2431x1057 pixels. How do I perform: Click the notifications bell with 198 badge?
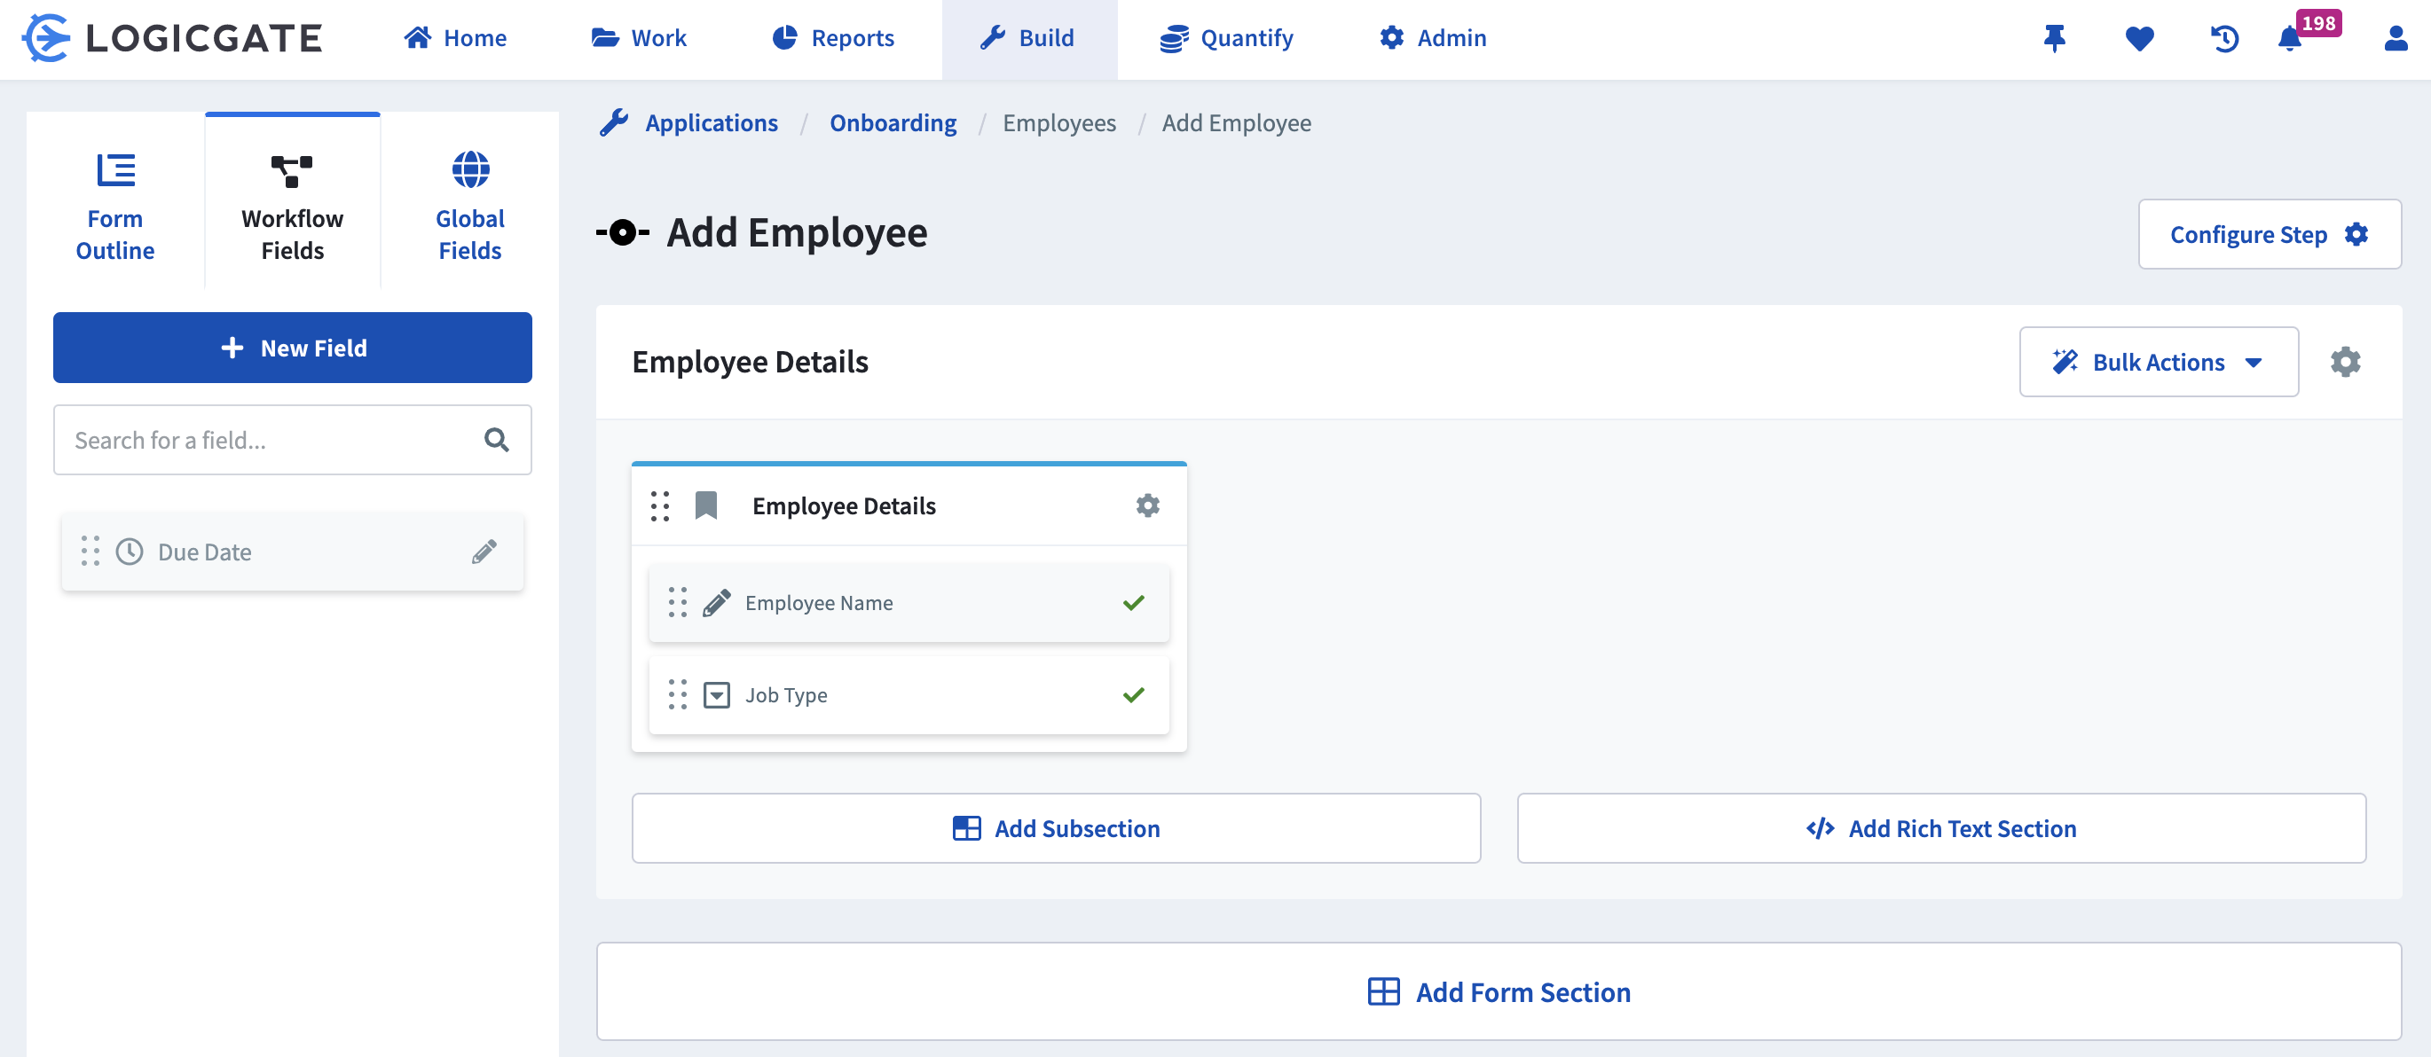pos(2287,39)
